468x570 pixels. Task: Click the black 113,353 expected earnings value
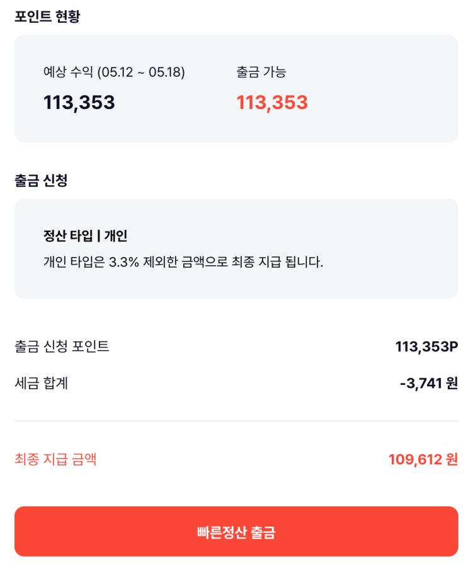tap(79, 102)
